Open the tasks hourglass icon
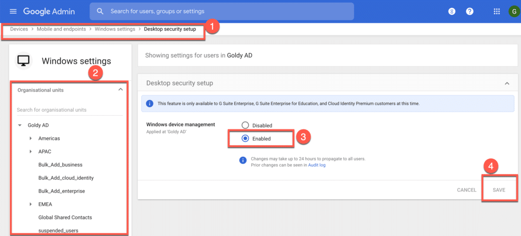Viewport: 521px width, 236px height. tap(451, 11)
